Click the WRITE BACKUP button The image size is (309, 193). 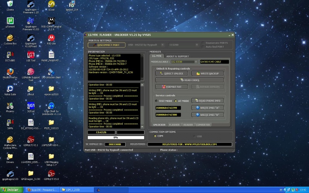(x=208, y=73)
